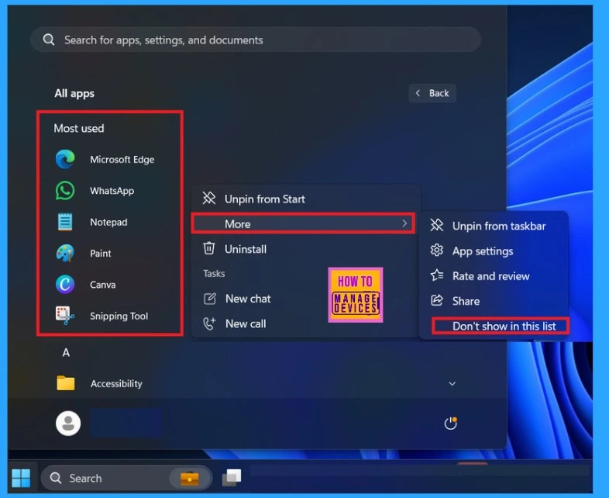Image resolution: width=609 pixels, height=498 pixels.
Task: Expand the Accessibility folder chevron
Action: (x=452, y=384)
